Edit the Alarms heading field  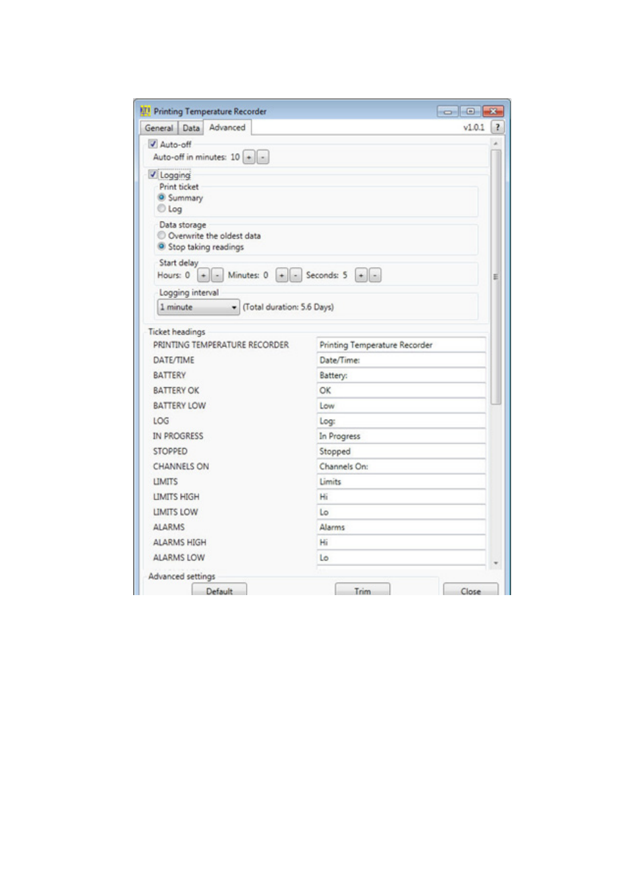(x=401, y=526)
